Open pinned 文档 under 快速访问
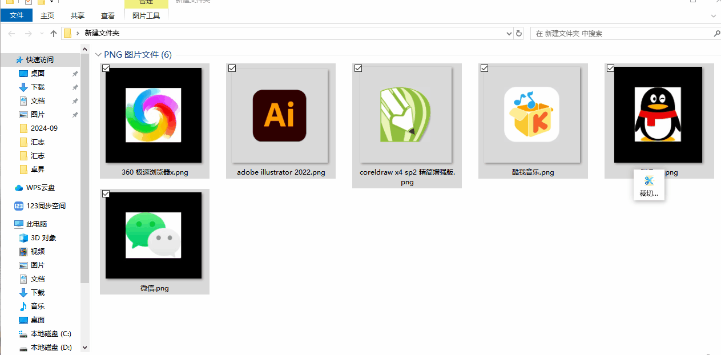This screenshot has height=355, width=721. 38,101
